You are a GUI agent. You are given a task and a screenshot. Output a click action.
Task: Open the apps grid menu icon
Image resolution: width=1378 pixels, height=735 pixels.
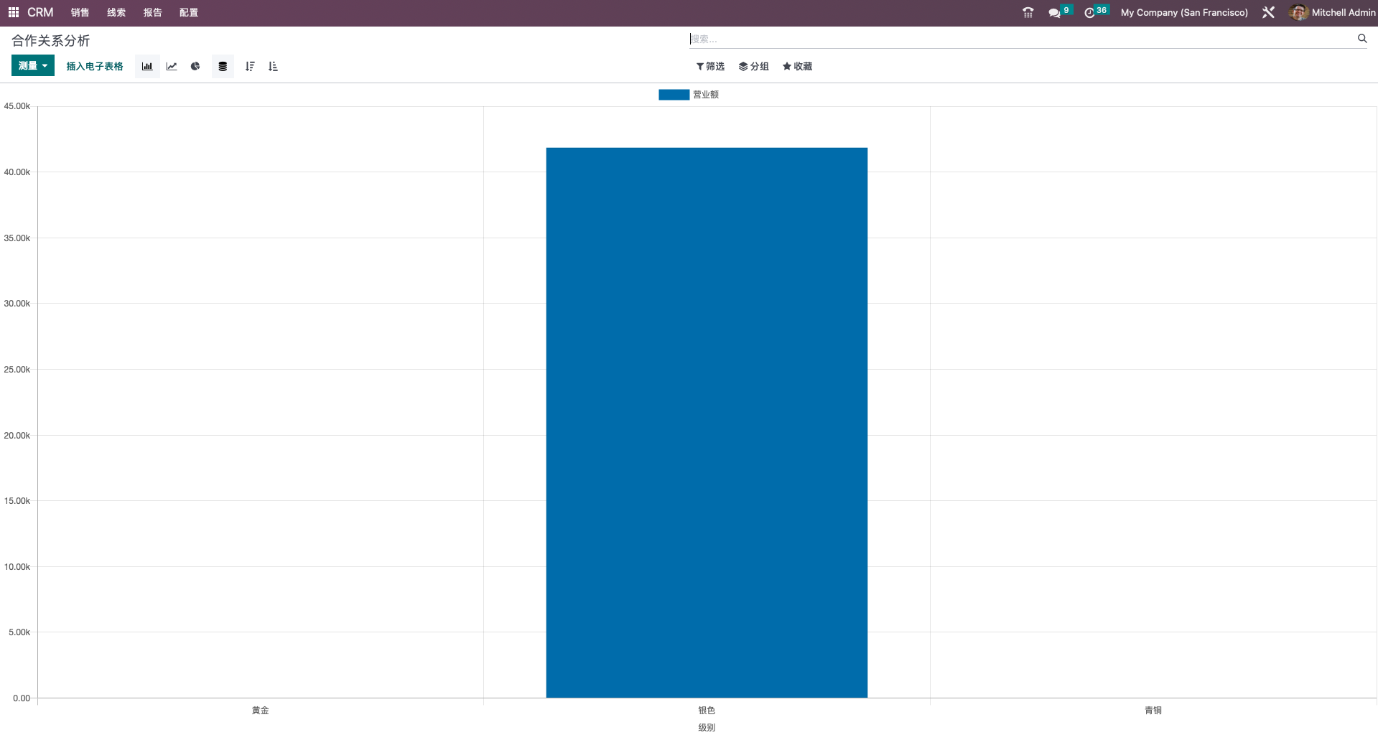pyautogui.click(x=14, y=12)
